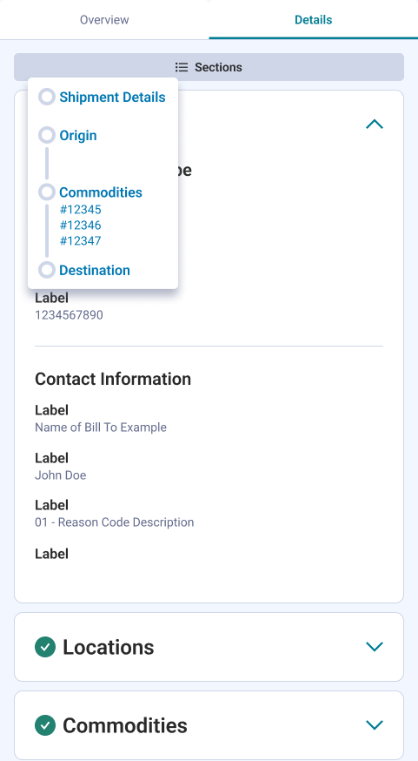Open commodity #12347 link
Image resolution: width=418 pixels, height=761 pixels.
coord(81,240)
